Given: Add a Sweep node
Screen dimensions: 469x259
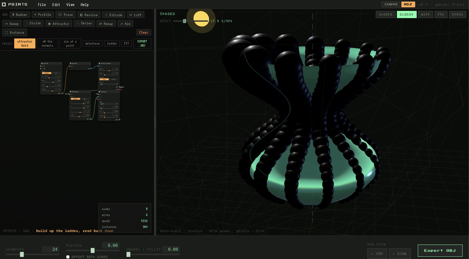Looking at the screenshot, I should [x=12, y=24].
